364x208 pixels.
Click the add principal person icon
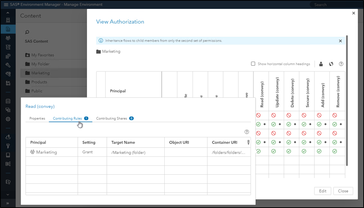click(x=321, y=64)
